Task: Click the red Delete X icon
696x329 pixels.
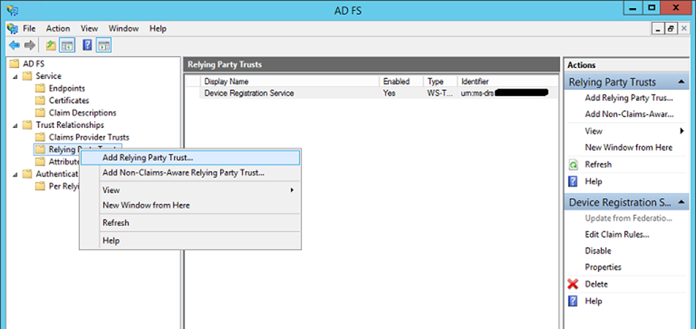Action: click(573, 284)
